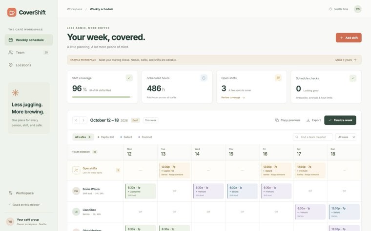The width and height of the screenshot is (371, 231).
Task: Click the Add shift button
Action: [x=349, y=38]
